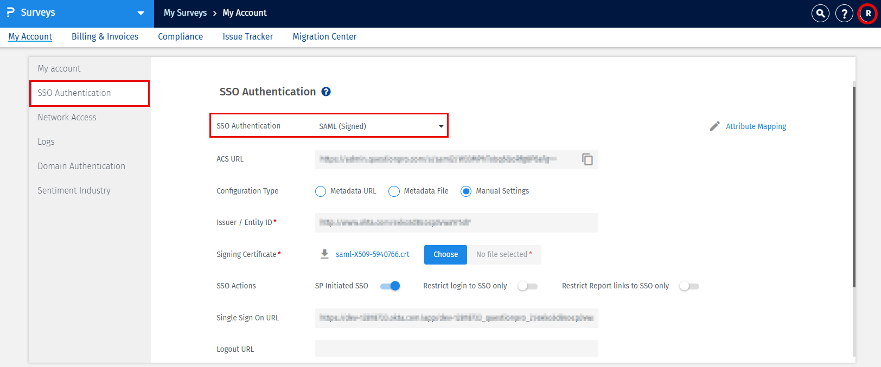Expand the Surveys product dropdown arrow
The image size is (881, 367).
(x=141, y=13)
